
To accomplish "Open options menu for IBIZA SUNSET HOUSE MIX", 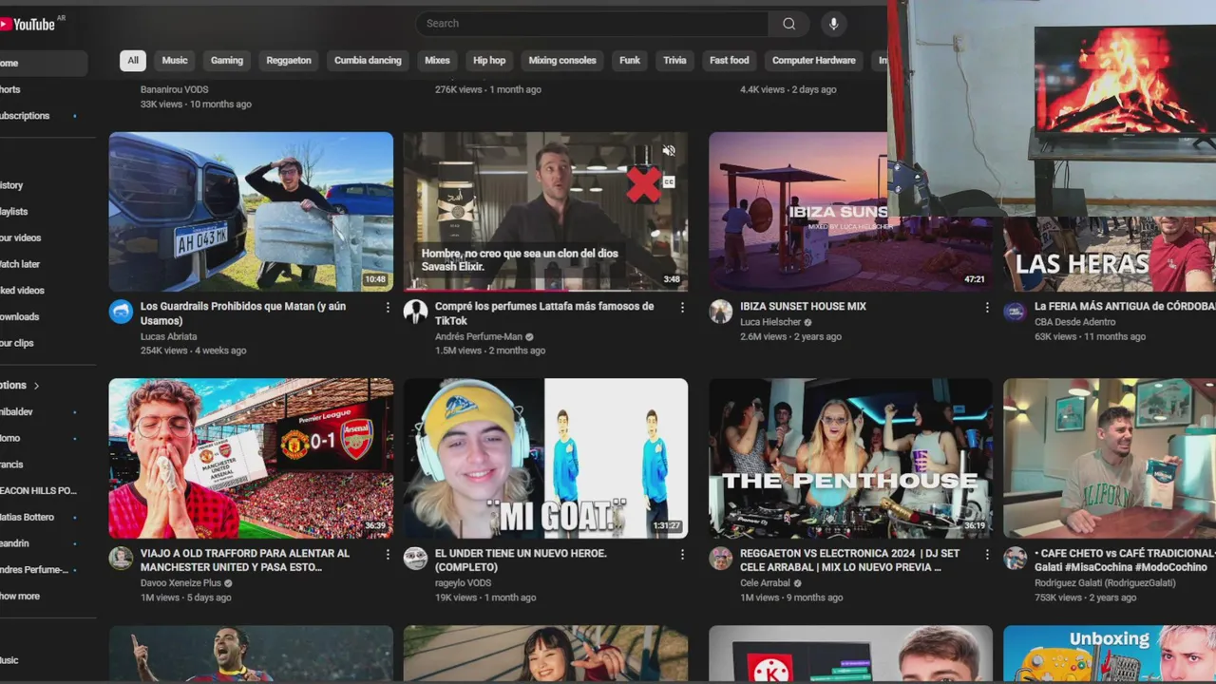I will point(987,308).
